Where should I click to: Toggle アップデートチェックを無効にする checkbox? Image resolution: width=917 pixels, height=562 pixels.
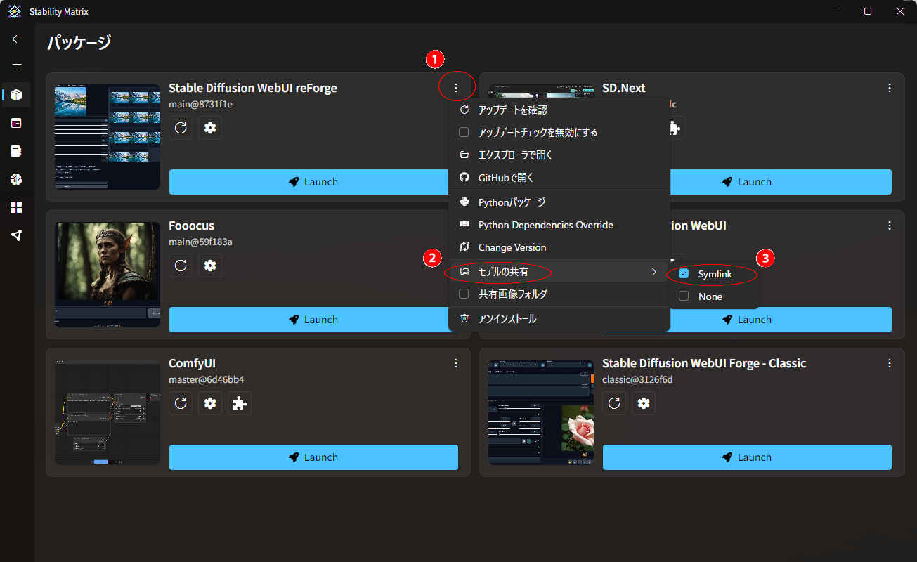click(464, 132)
